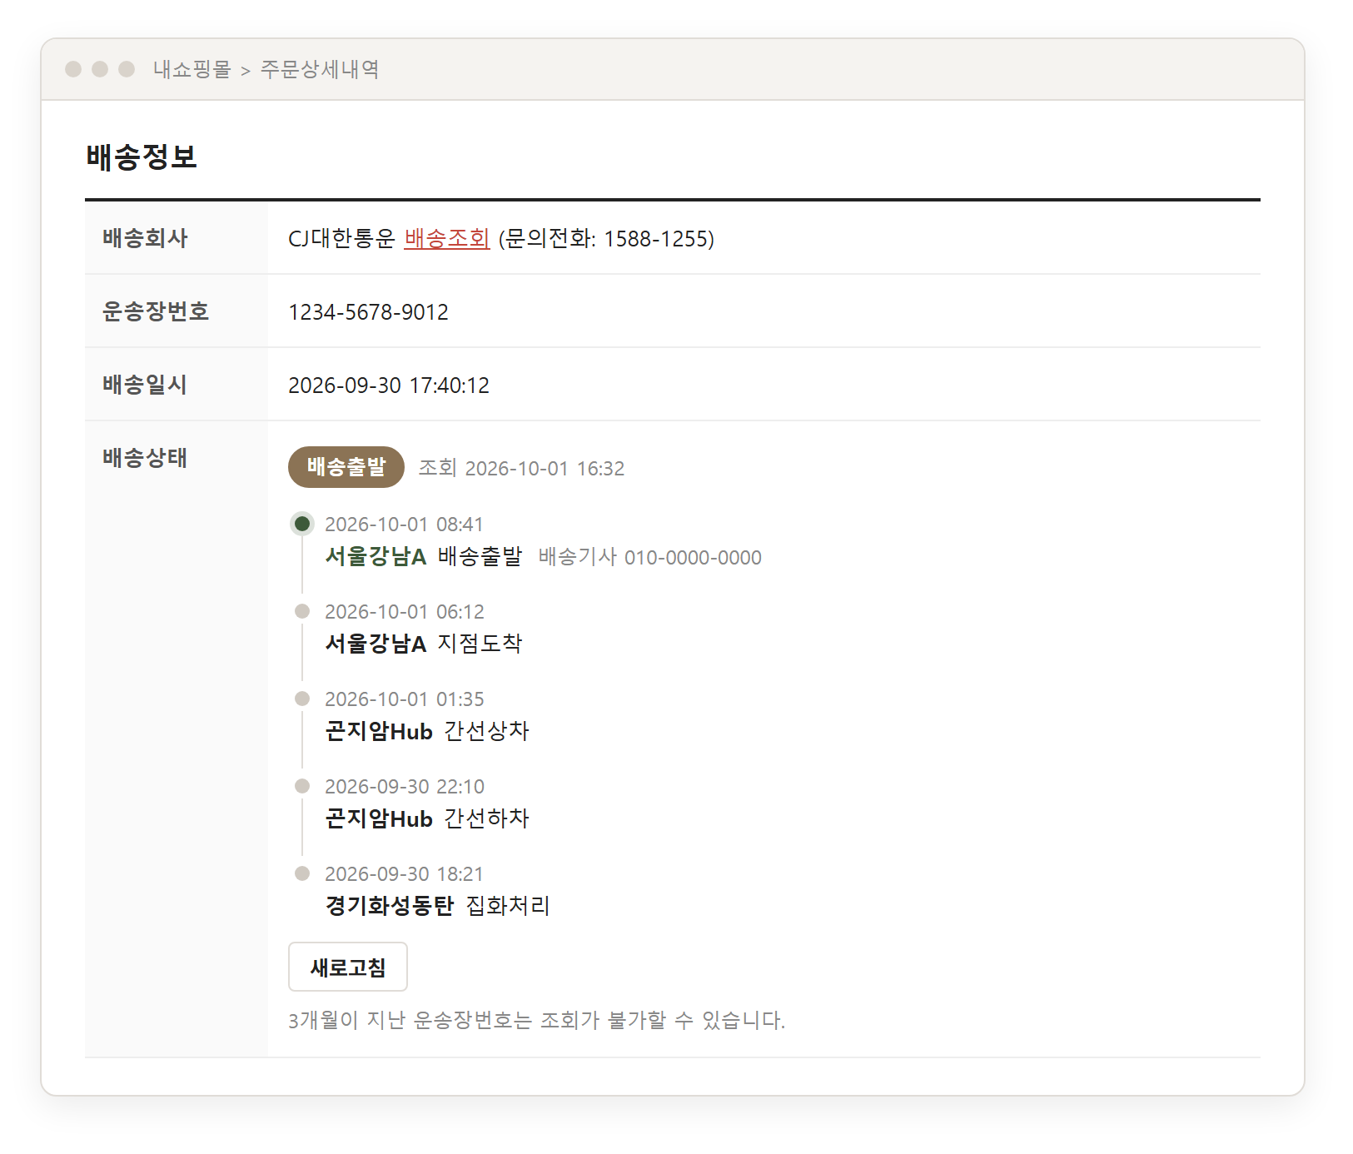Click the 배송일시 row label
The height and width of the screenshot is (1154, 1353).
[x=145, y=385]
